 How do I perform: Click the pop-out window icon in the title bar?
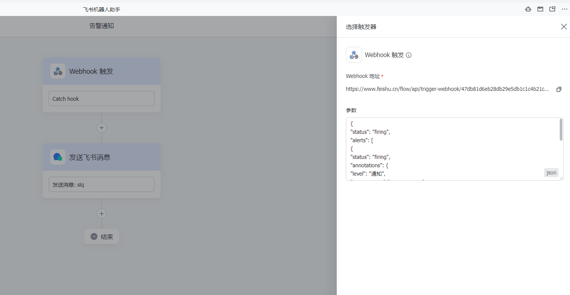(x=552, y=9)
